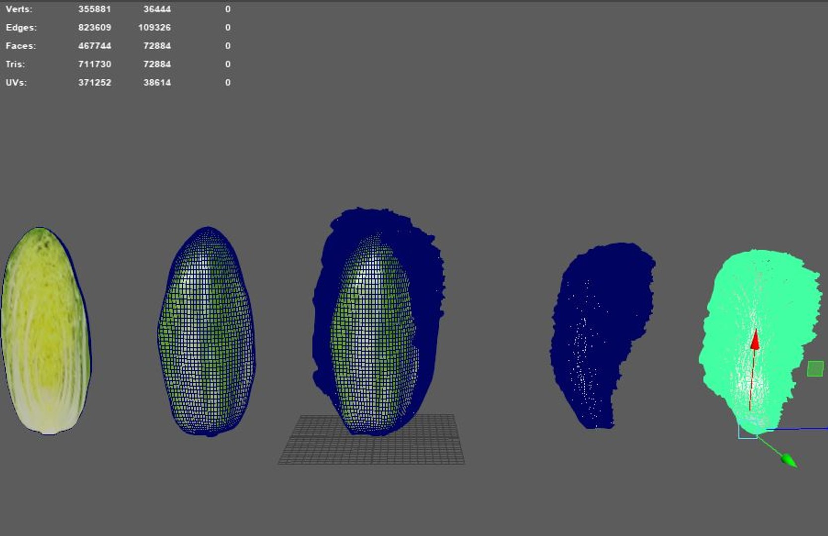Grab the red Y-axis move arrow
828x536 pixels.
click(755, 340)
